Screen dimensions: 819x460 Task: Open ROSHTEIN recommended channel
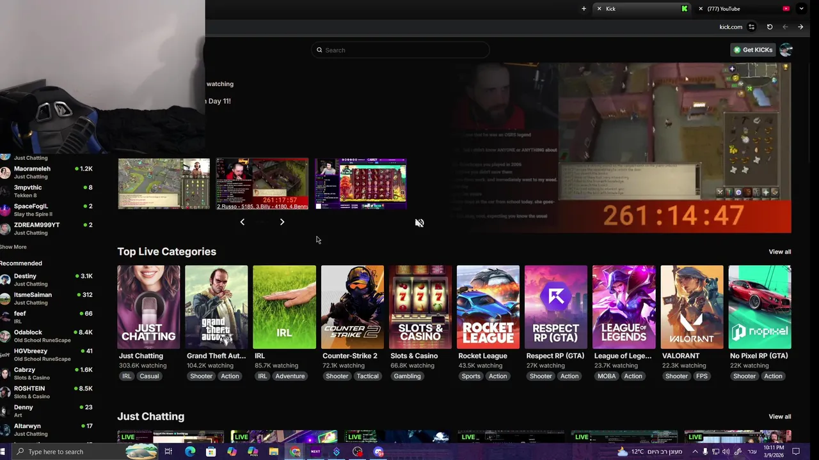(x=47, y=392)
